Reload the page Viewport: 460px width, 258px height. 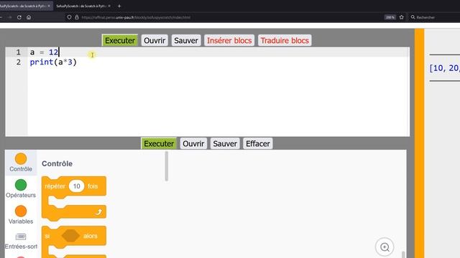[19, 17]
